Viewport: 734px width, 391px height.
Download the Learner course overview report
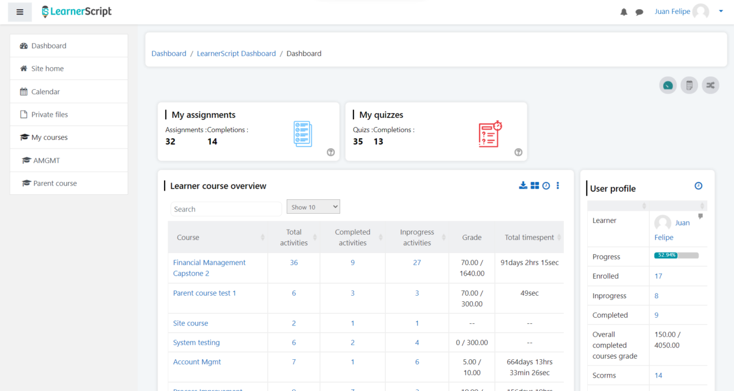(x=523, y=186)
